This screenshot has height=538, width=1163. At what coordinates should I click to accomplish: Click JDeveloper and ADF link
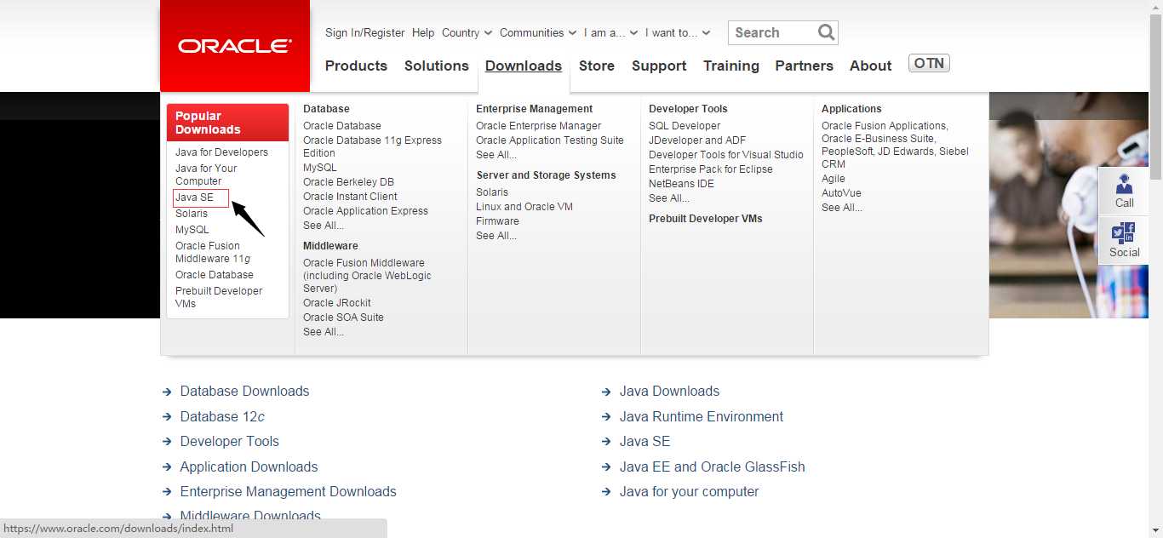[697, 140]
